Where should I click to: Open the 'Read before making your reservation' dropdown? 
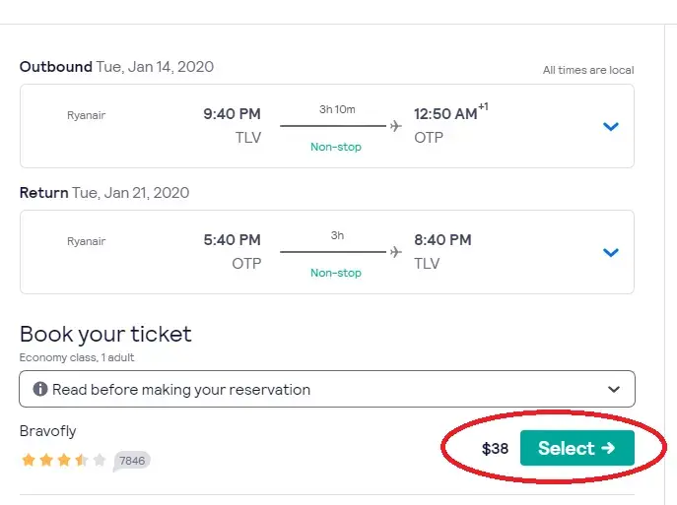coord(327,389)
